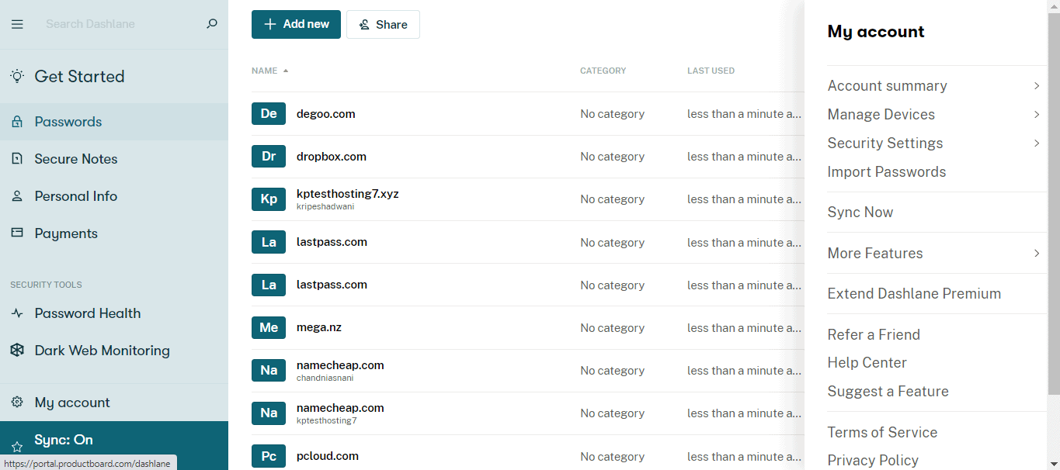Select the Sync Now menu item

tap(860, 213)
